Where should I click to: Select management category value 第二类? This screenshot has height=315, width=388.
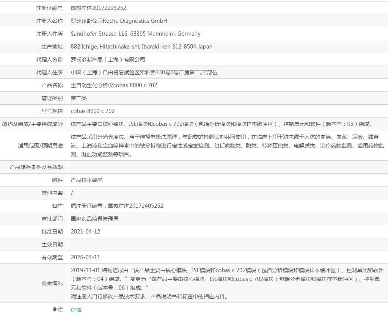pos(79,98)
